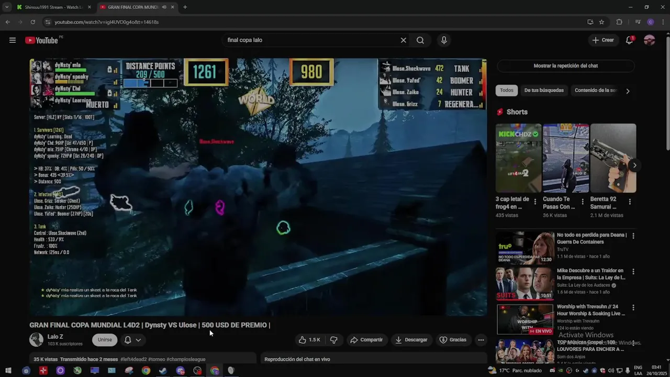Open options for 'Beretta 92 Samurai' short
This screenshot has width=670, height=377.
630,202
